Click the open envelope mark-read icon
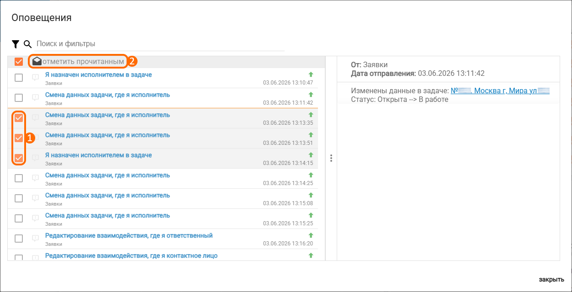This screenshot has height=292, width=572. (37, 61)
